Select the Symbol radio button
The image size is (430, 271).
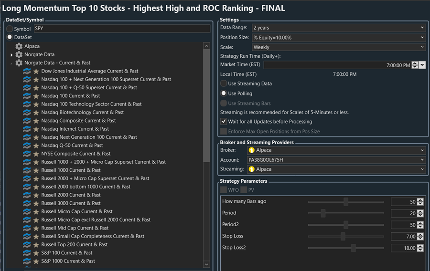coord(10,29)
